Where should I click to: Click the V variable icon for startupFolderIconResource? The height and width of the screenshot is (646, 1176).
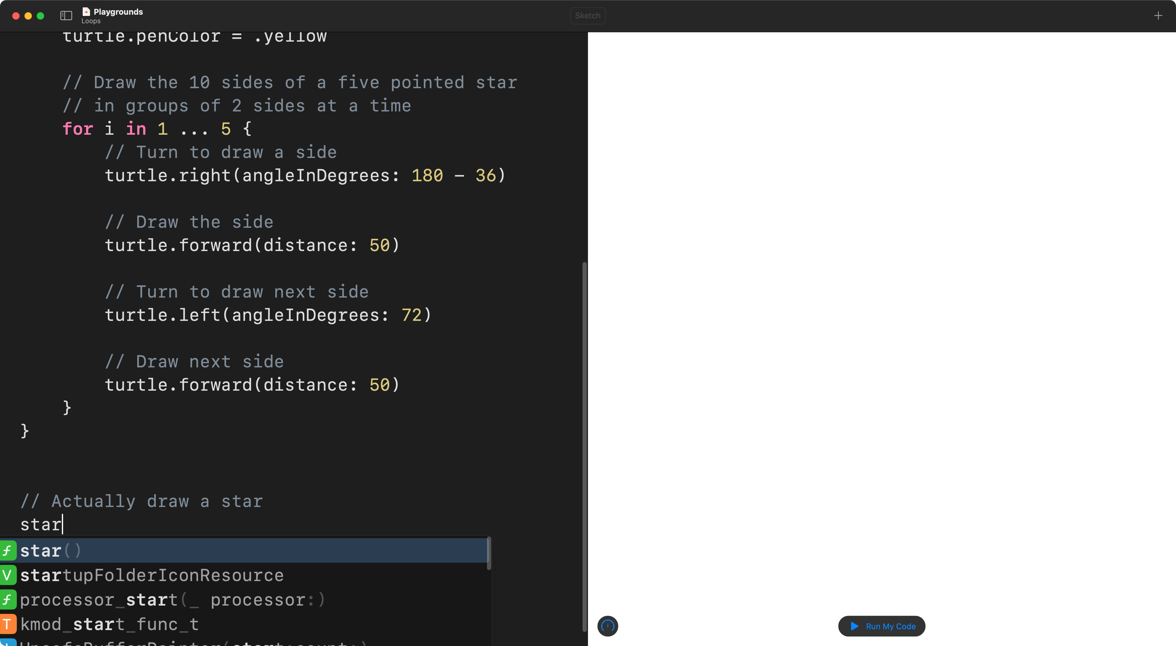(8, 575)
